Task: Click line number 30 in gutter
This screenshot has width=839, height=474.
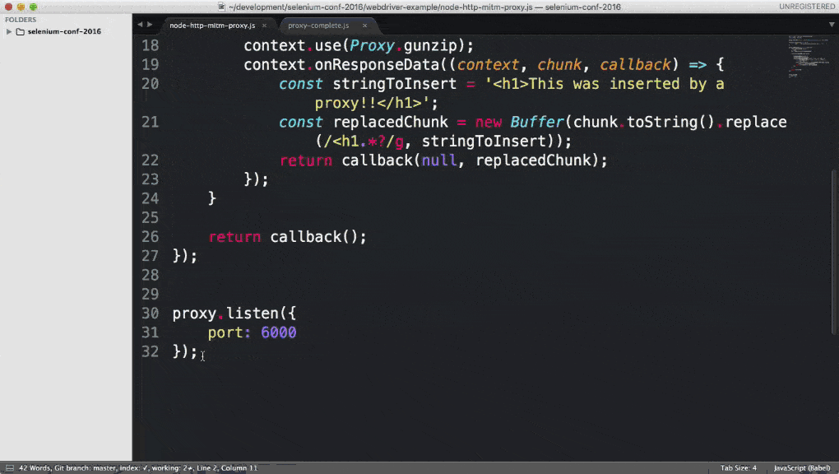Action: [151, 314]
